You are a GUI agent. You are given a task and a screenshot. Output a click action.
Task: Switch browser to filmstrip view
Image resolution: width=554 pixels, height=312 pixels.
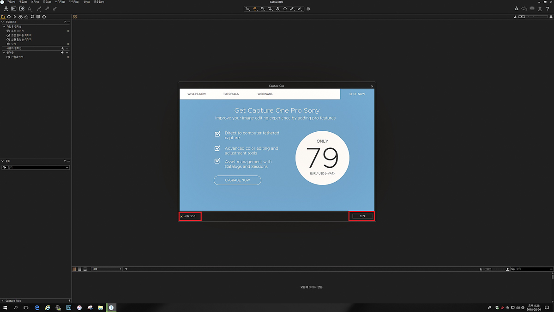85,269
